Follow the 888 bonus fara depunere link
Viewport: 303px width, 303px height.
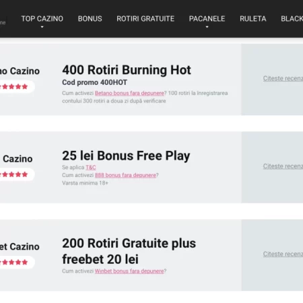125,175
